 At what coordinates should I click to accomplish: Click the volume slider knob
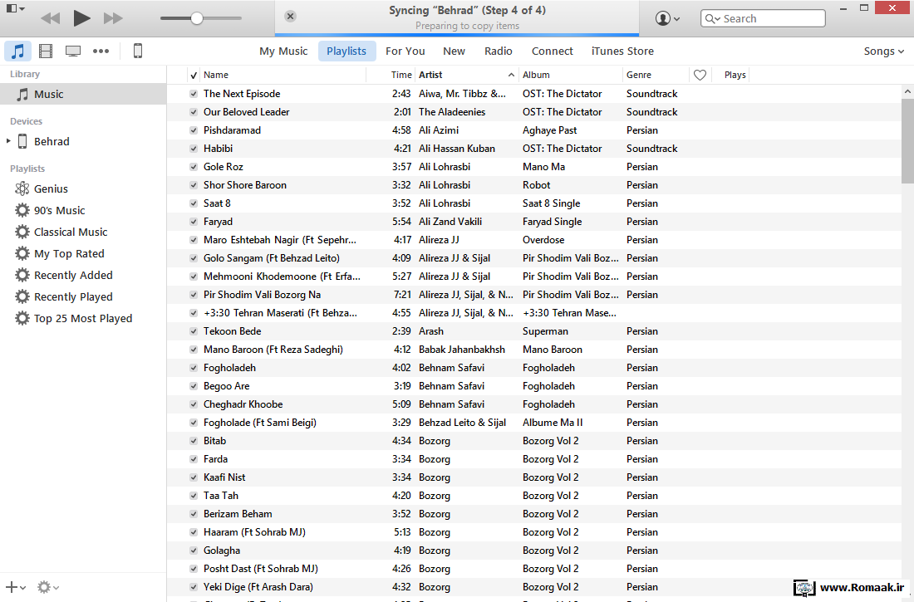[197, 18]
